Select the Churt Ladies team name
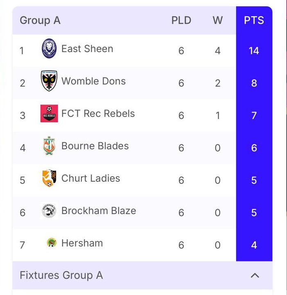 point(90,178)
